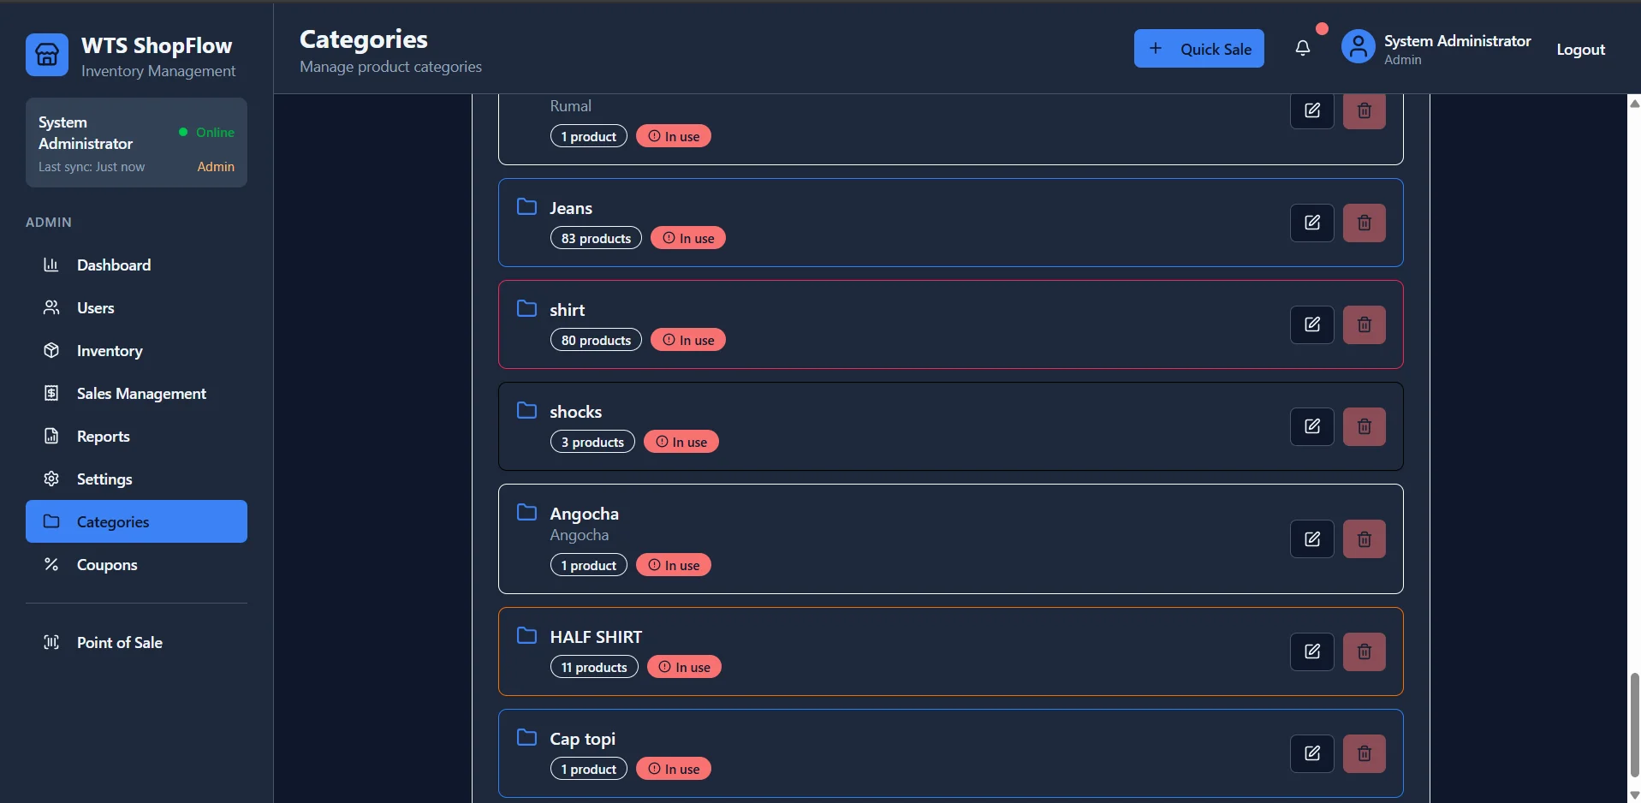
Task: Edit the shocks category
Action: pos(1311,426)
